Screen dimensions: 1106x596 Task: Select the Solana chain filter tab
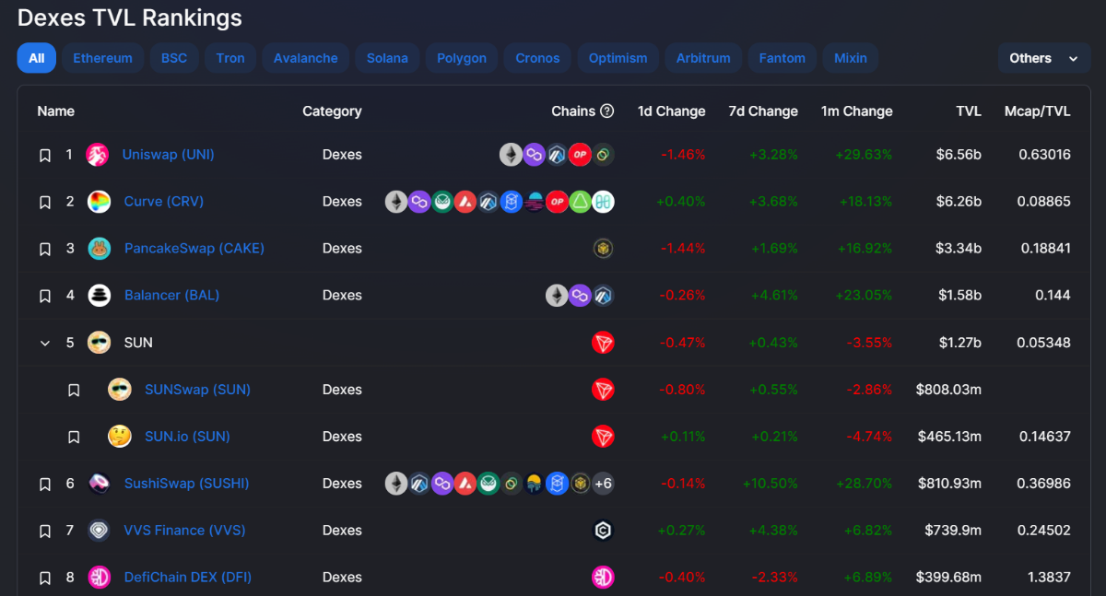coord(387,58)
